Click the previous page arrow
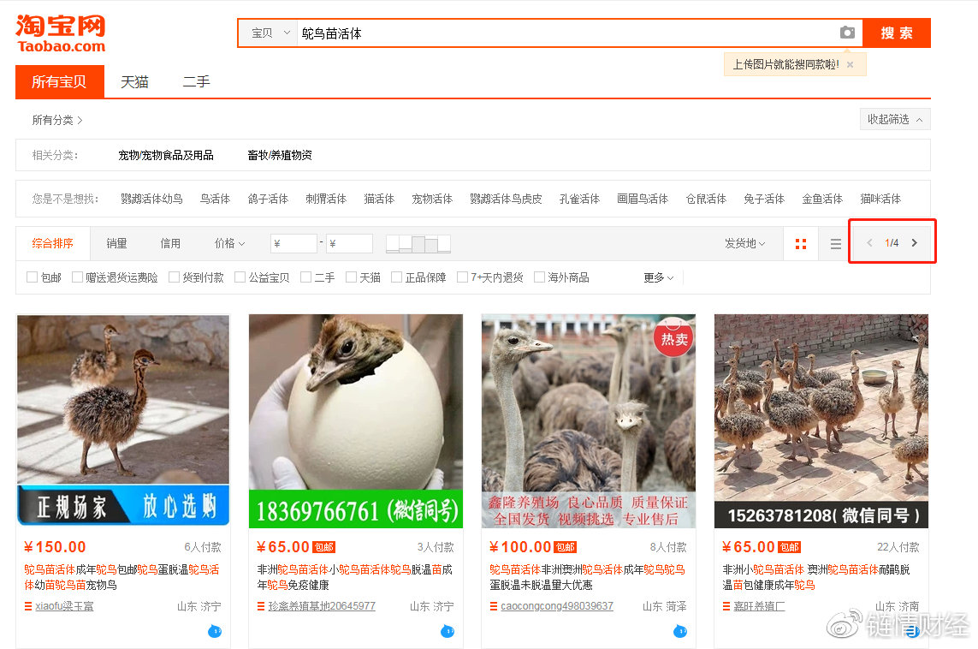Image resolution: width=978 pixels, height=649 pixels. (868, 242)
